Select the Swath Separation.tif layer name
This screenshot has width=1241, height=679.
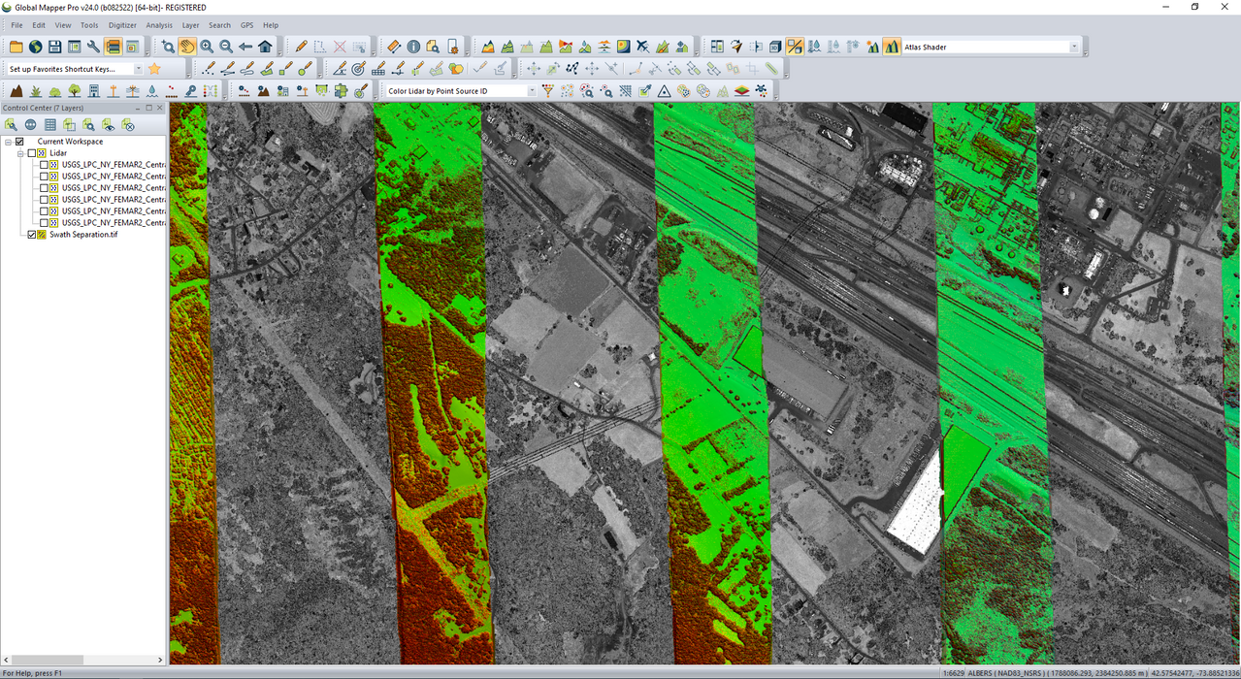click(83, 235)
